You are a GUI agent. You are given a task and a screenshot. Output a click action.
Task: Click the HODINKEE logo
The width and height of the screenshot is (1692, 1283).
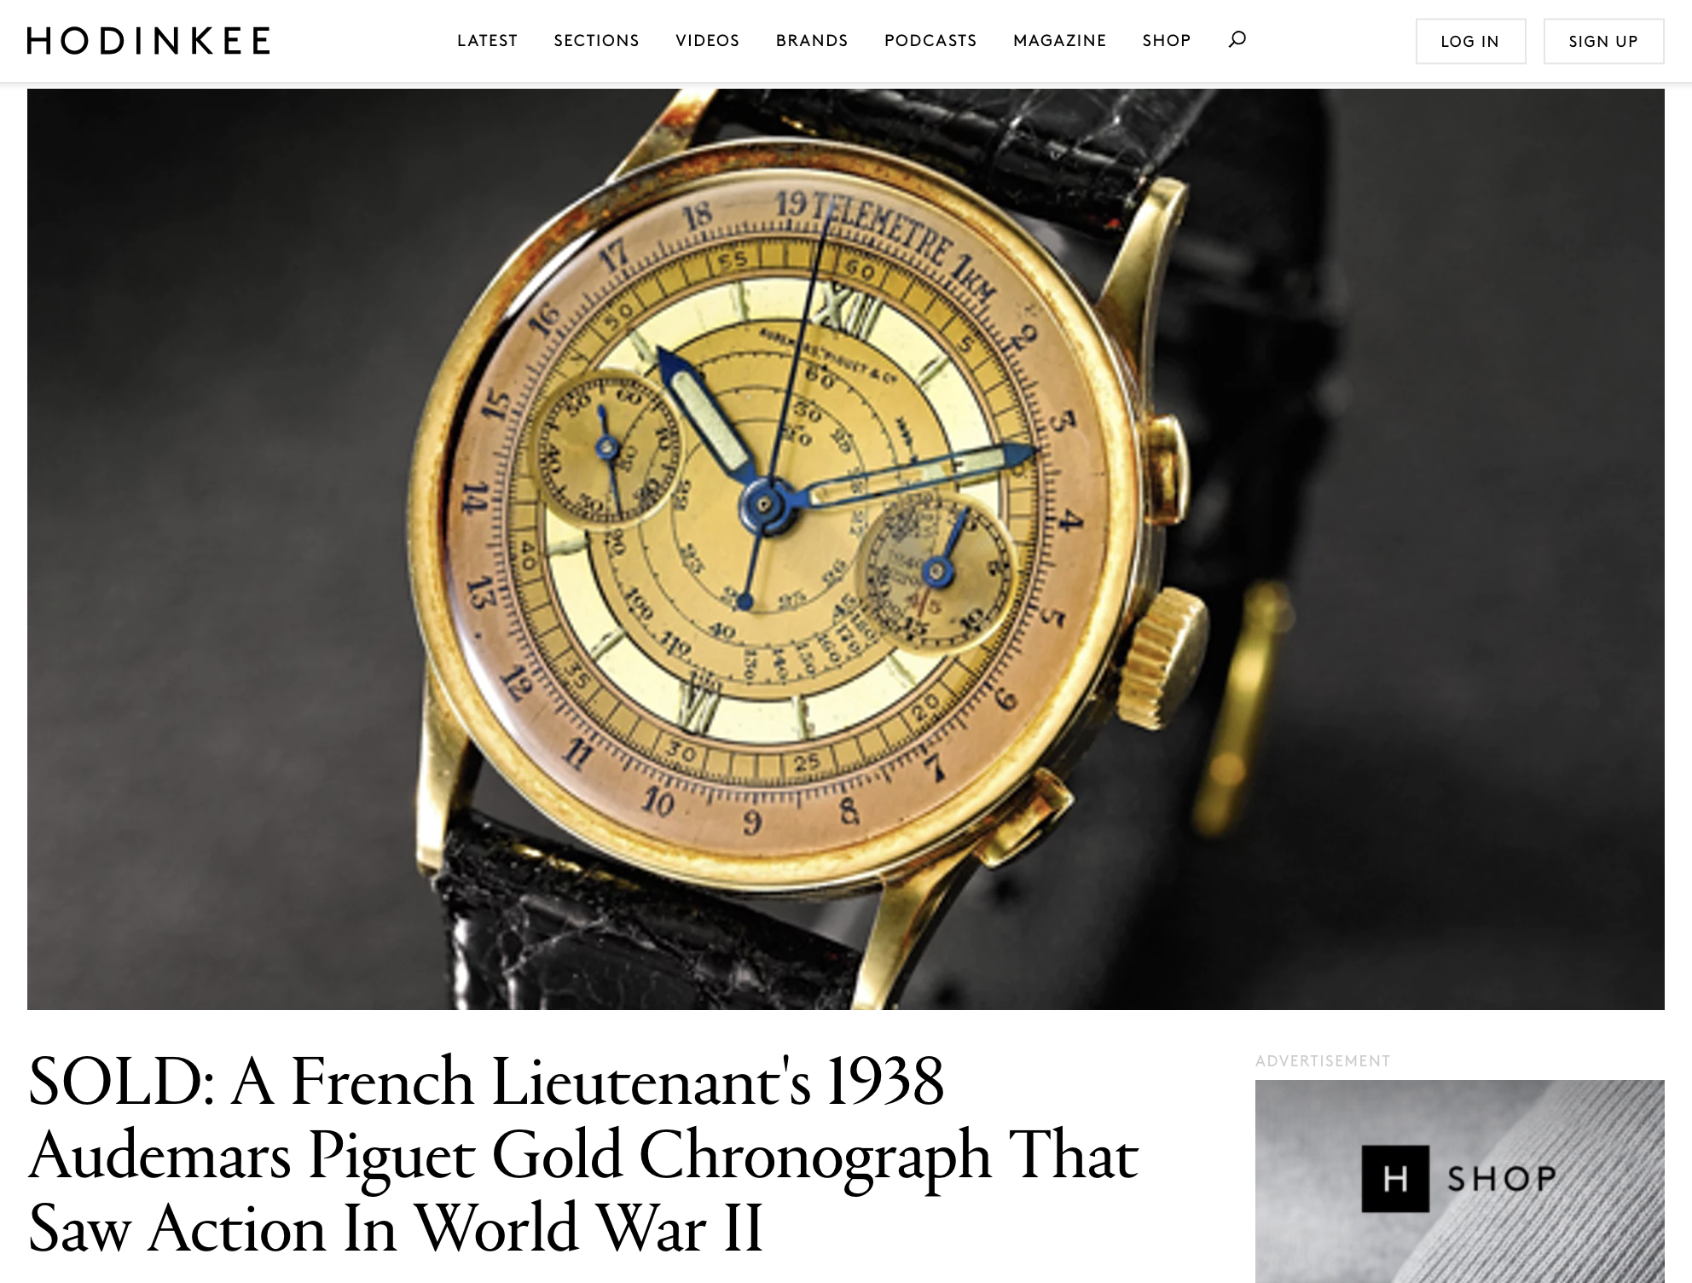point(148,41)
